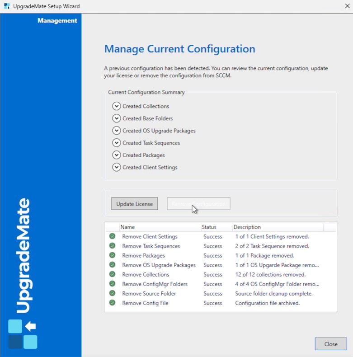This screenshot has width=353, height=357.
Task: Click the '4 of 4 OS ConfigMgr Folder remo...' description
Action: point(277,284)
